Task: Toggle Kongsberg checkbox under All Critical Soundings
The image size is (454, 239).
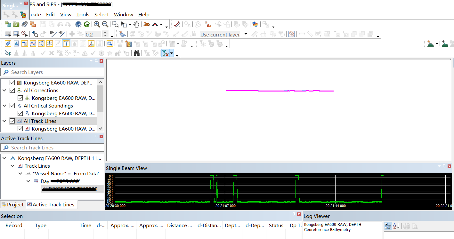Action: point(20,113)
